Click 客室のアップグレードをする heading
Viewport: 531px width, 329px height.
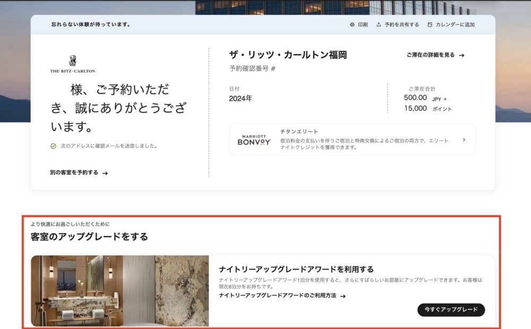pos(89,237)
